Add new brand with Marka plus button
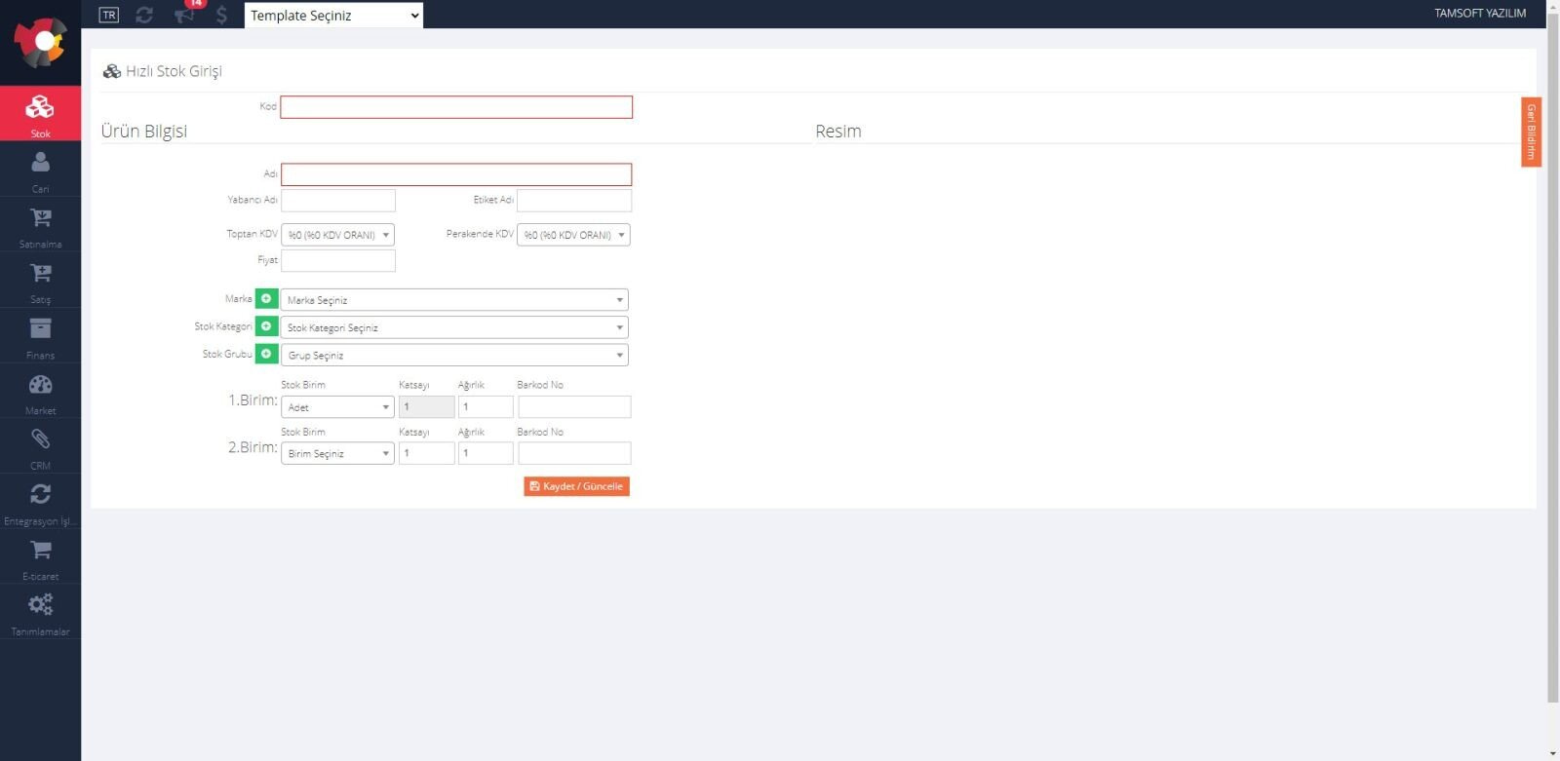1560x761 pixels. point(266,299)
